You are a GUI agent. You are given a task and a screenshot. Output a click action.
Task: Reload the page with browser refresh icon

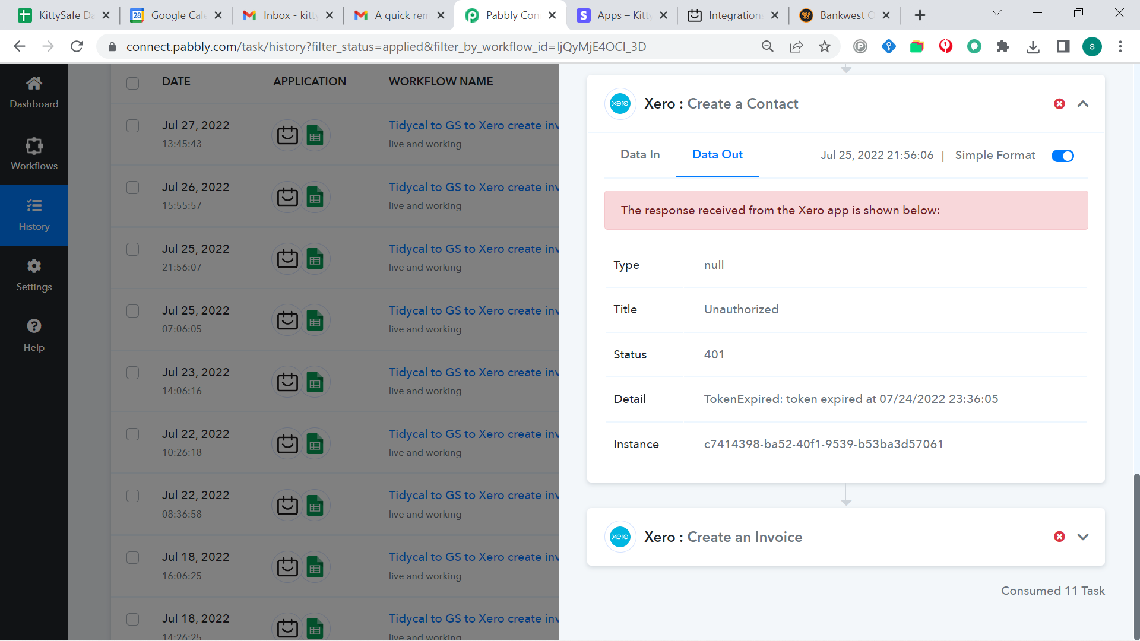[77, 46]
